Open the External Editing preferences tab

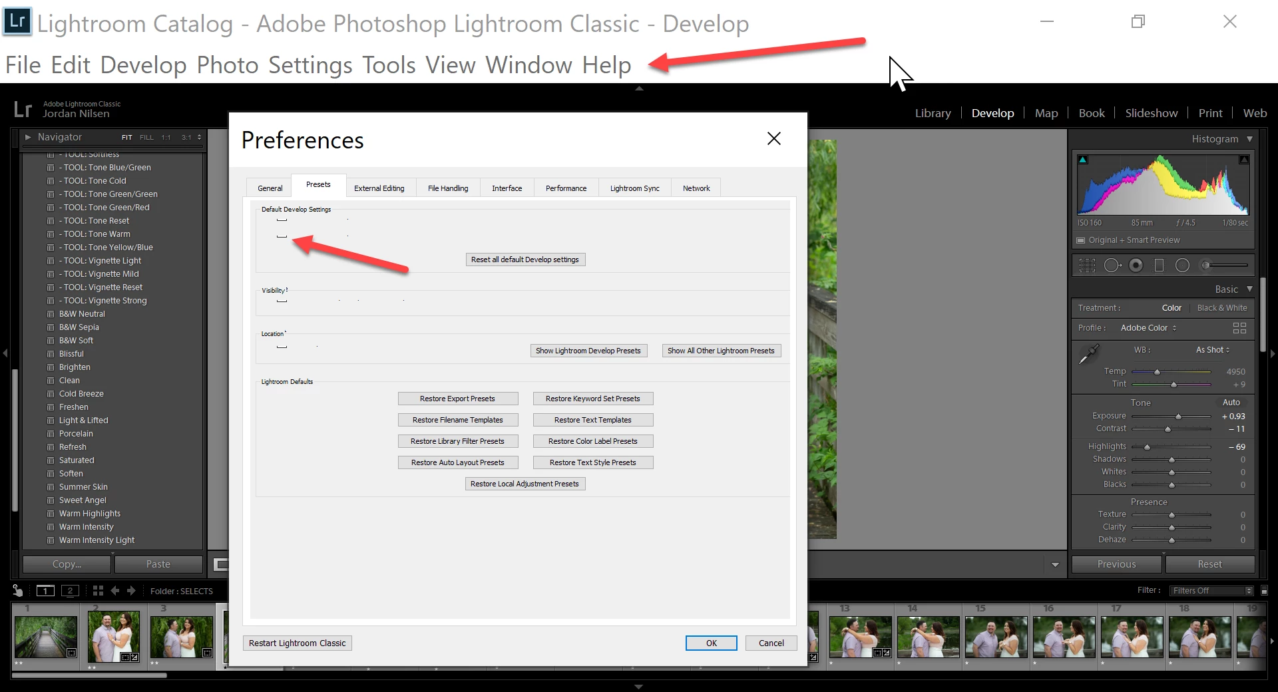379,188
